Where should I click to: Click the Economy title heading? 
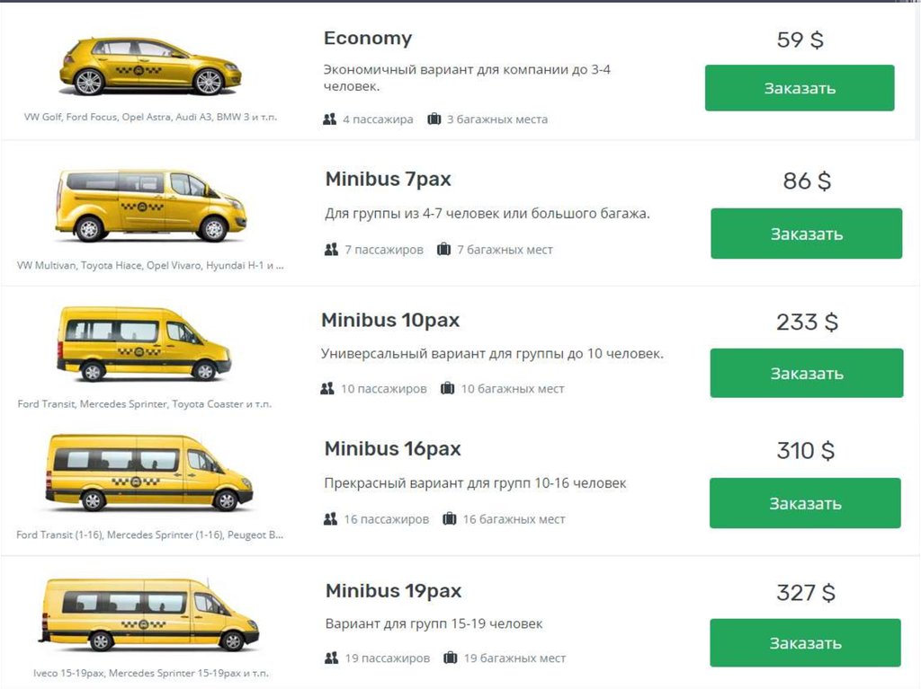click(x=368, y=39)
